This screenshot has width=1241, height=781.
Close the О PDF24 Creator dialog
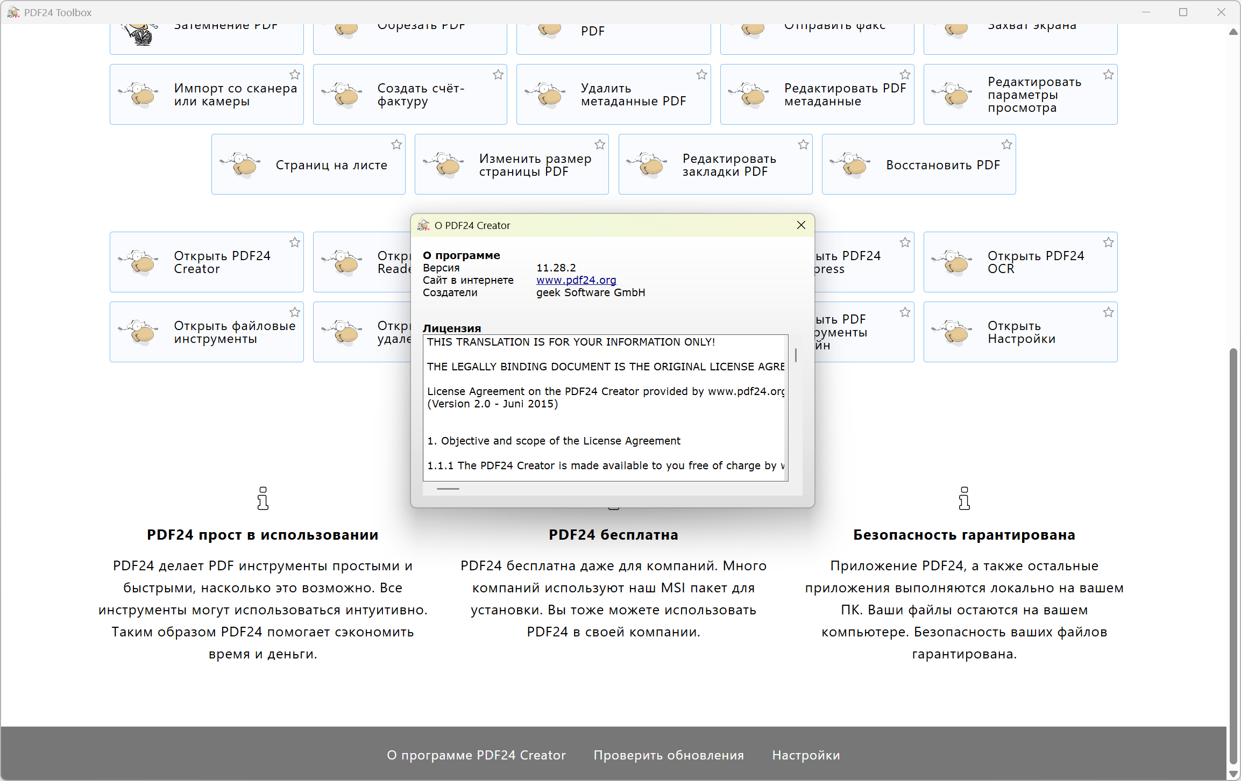[801, 225]
